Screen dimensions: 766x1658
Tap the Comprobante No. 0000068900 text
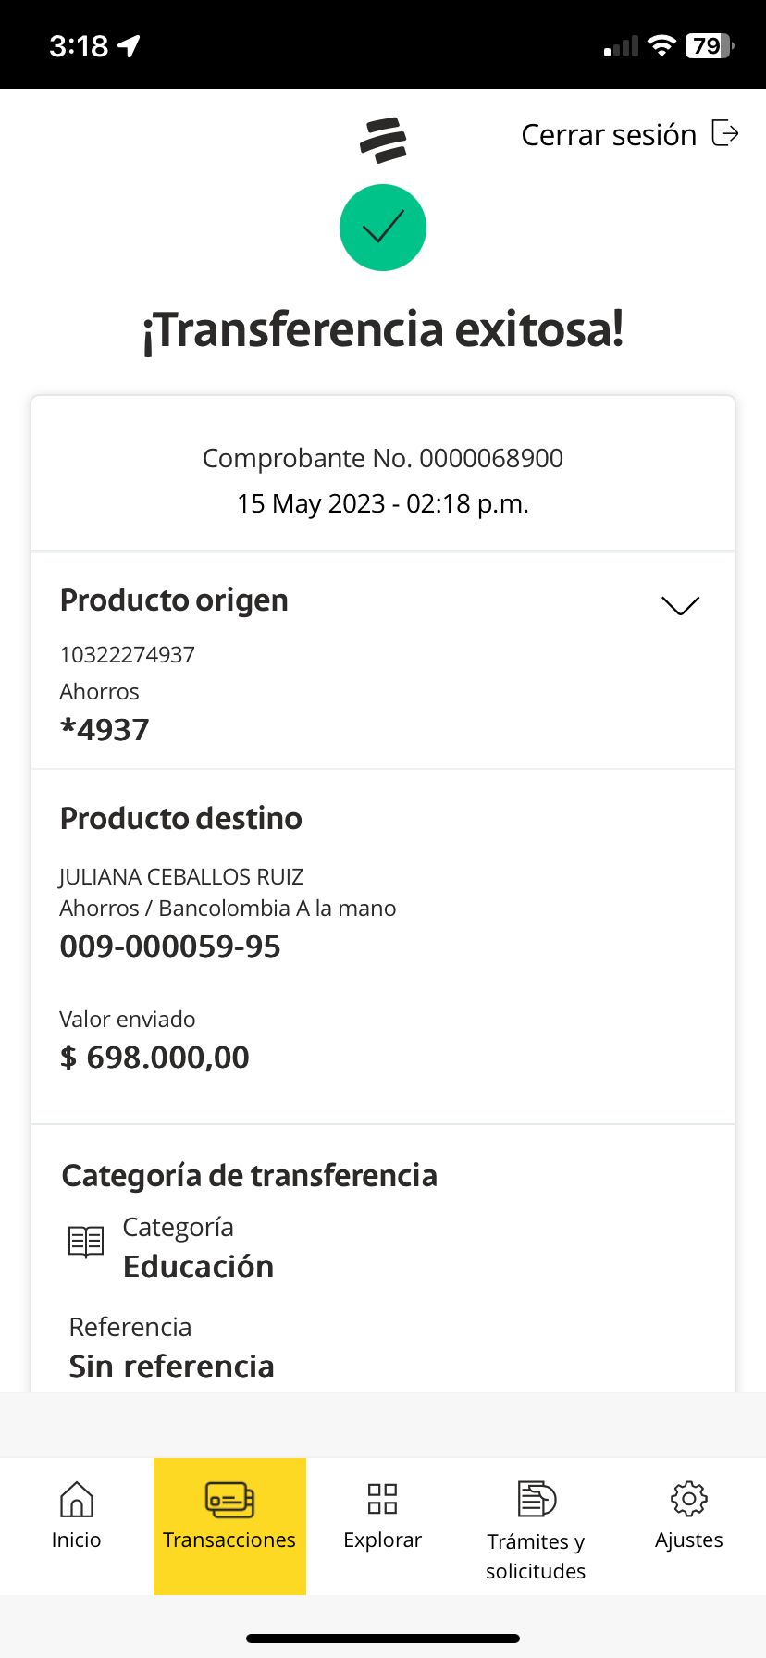[383, 458]
